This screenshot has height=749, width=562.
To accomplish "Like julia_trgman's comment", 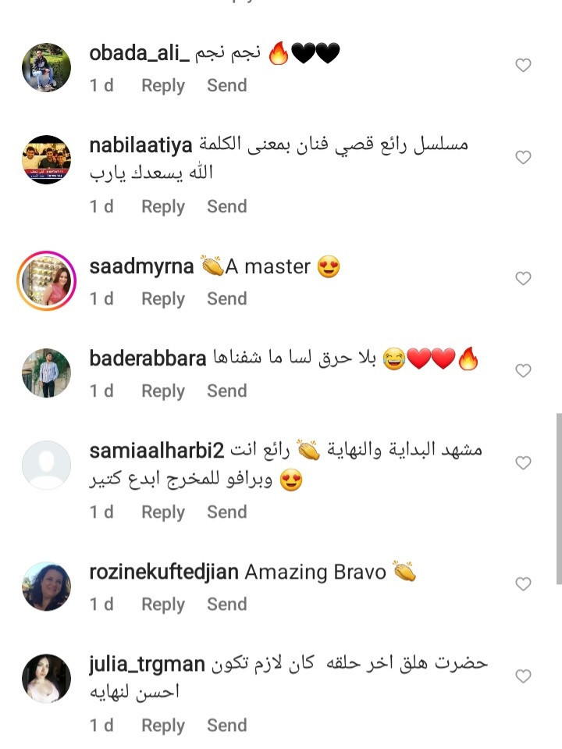I will [x=523, y=676].
